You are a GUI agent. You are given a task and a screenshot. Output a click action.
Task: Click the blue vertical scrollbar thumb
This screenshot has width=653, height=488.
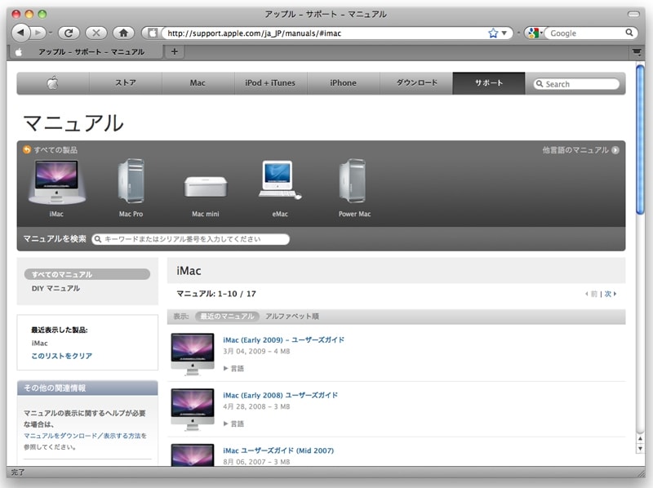click(640, 140)
